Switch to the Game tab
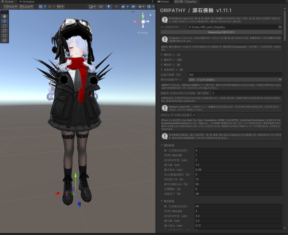288x235 pixels. tap(163, 2)
